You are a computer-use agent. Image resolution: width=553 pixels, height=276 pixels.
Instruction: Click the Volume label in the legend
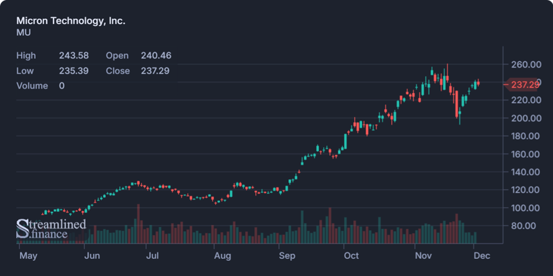pos(32,86)
